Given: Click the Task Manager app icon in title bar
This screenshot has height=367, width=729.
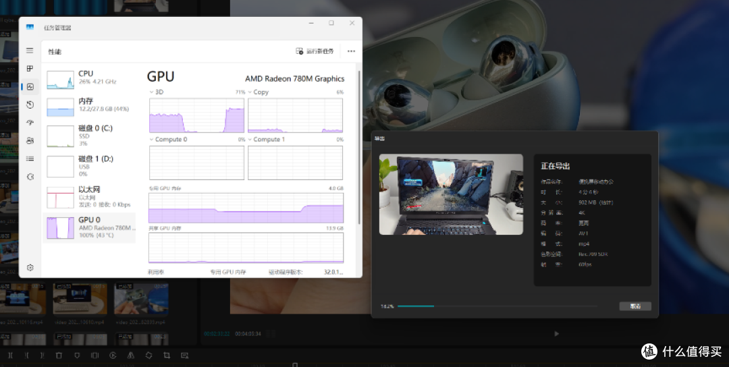Looking at the screenshot, I should 30,27.
